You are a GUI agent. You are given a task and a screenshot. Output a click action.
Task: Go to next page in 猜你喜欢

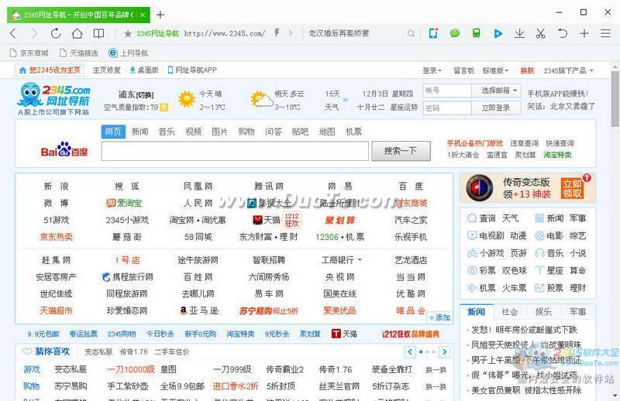(445, 351)
